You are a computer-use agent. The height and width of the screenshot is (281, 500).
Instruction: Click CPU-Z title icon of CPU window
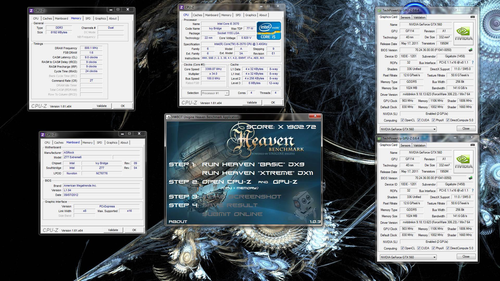click(x=182, y=7)
